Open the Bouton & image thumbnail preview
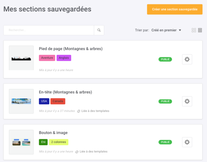 (x=21, y=142)
